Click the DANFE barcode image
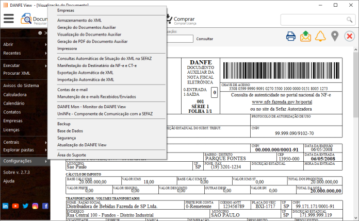359x221 pixels. coord(282,71)
